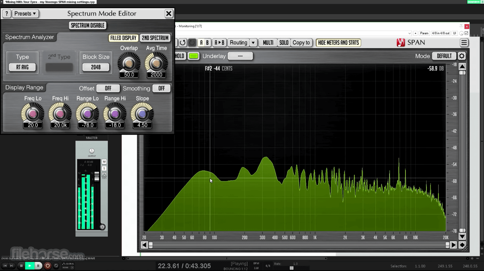The height and width of the screenshot is (271, 484).
Task: Open plugin preset combo box arrow
Action: pyautogui.click(x=409, y=33)
